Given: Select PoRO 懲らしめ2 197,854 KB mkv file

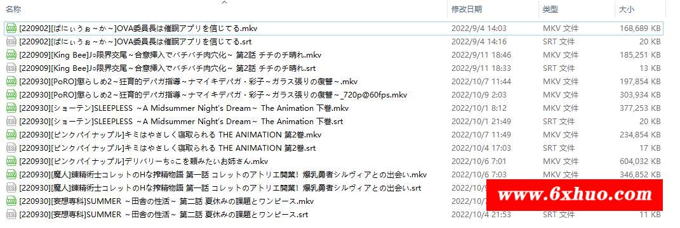Looking at the screenshot, I should pyautogui.click(x=334, y=82).
